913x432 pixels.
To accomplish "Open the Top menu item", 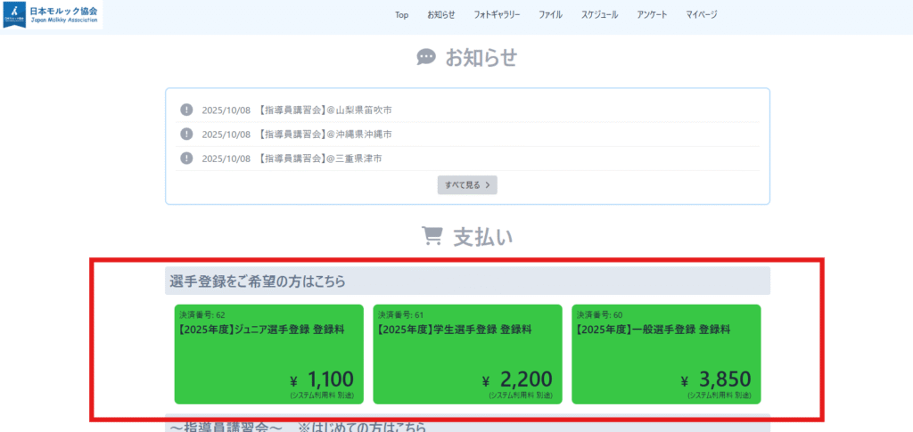I will pos(401,15).
